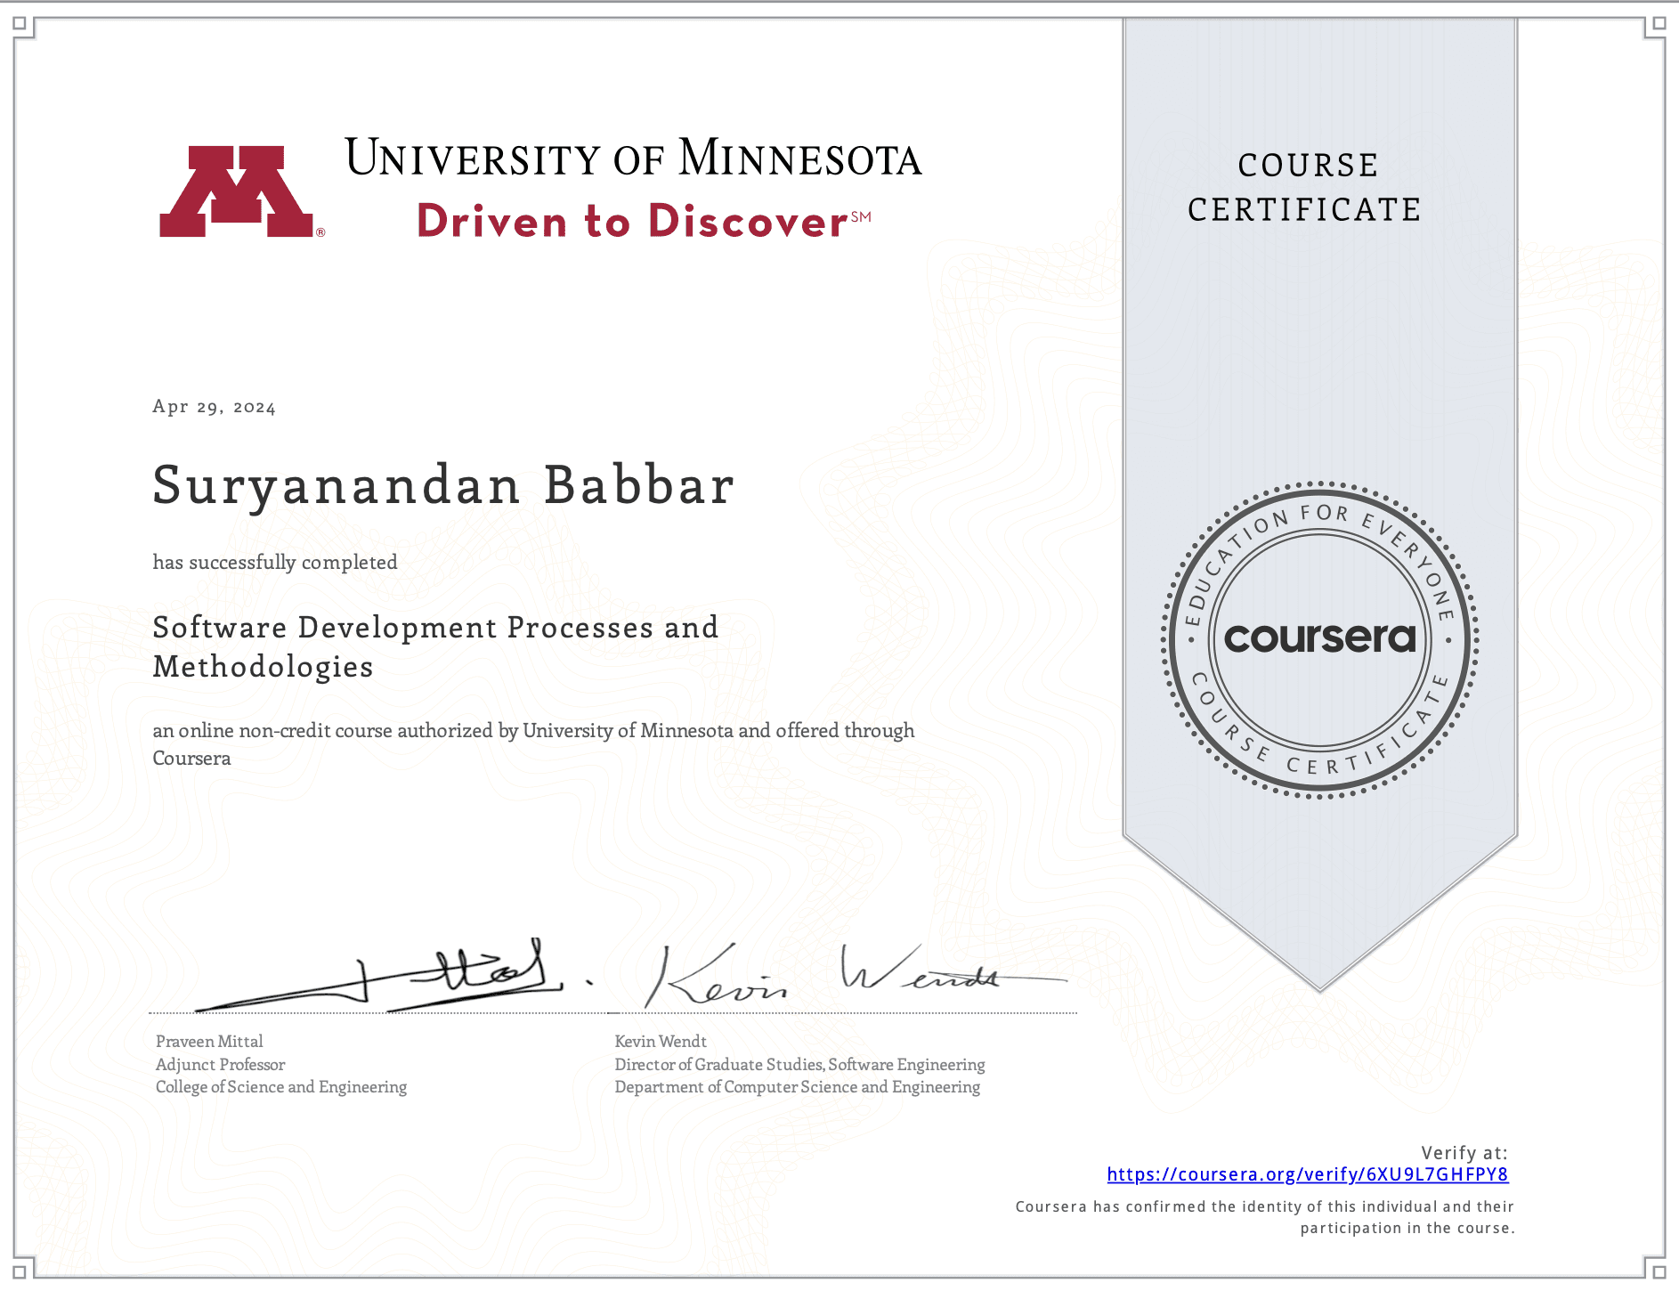Viewport: 1679px width, 1291px height.
Task: Click the 'Driven to Discover' tagline
Action: tap(643, 221)
